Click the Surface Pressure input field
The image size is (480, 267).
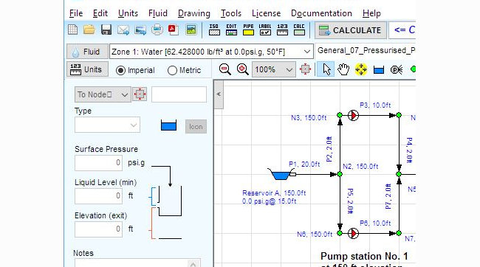pos(98,163)
